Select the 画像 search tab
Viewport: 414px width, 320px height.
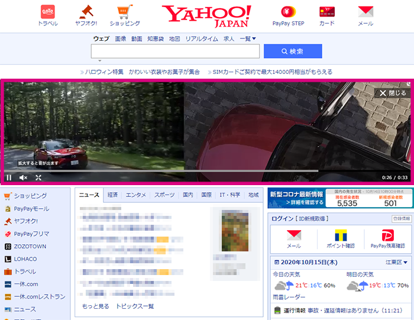(121, 39)
